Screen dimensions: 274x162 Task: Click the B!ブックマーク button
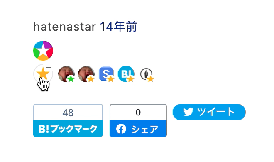68,129
